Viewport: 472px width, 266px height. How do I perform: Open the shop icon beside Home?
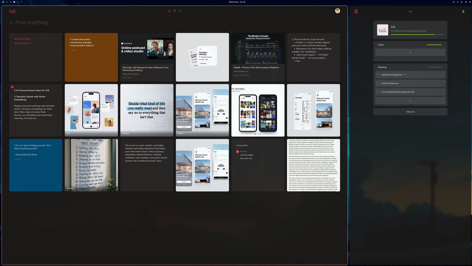(175, 11)
